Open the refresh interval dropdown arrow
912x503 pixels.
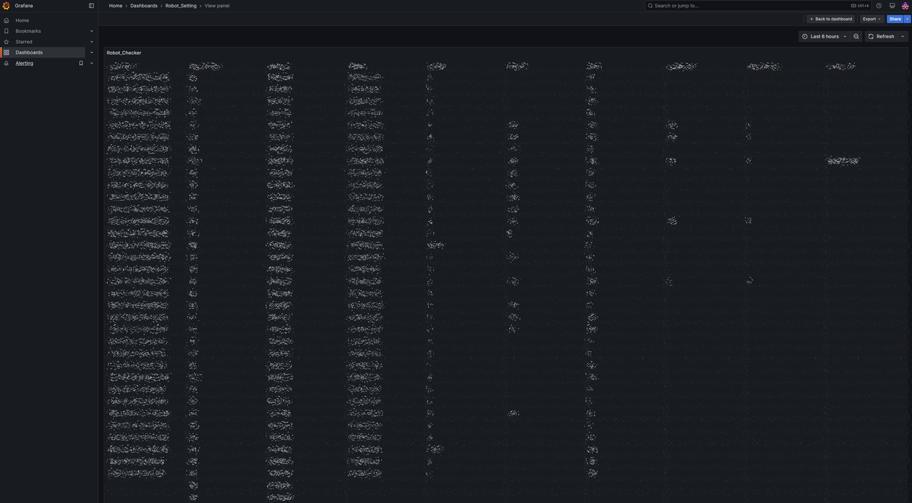(x=902, y=36)
